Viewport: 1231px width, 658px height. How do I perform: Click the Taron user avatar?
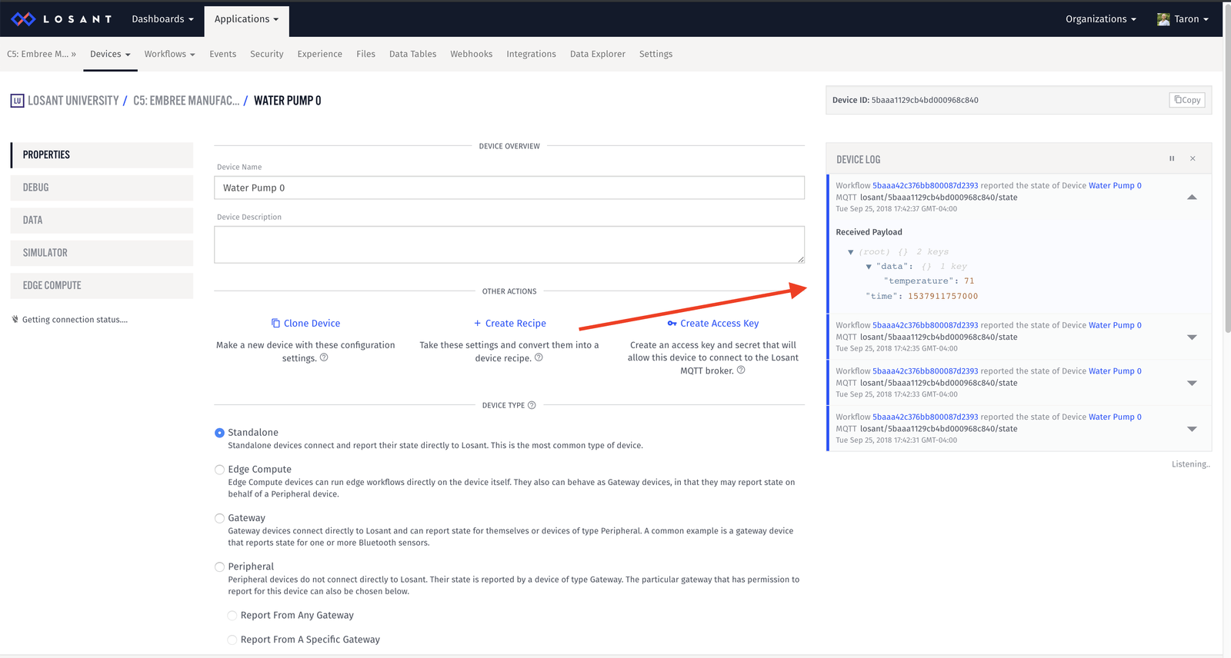(x=1163, y=19)
